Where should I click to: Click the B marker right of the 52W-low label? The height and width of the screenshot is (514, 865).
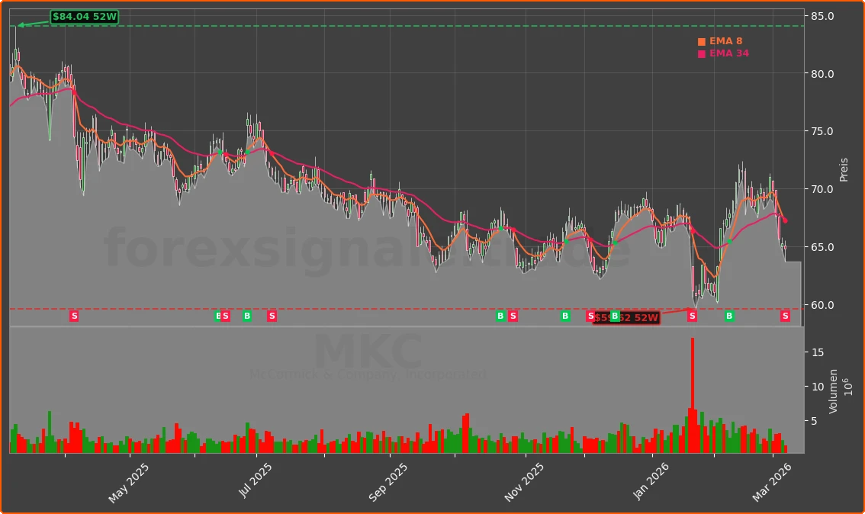728,316
